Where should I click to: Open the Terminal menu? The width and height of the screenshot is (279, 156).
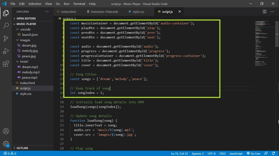coord(79,4)
